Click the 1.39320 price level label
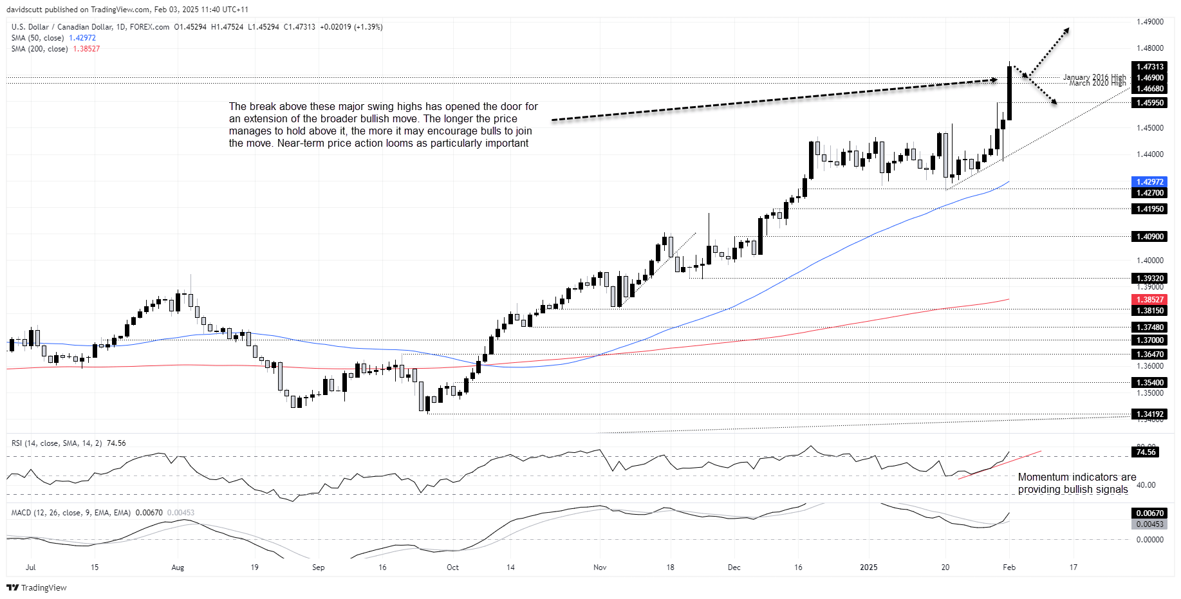This screenshot has height=599, width=1181. click(x=1149, y=279)
